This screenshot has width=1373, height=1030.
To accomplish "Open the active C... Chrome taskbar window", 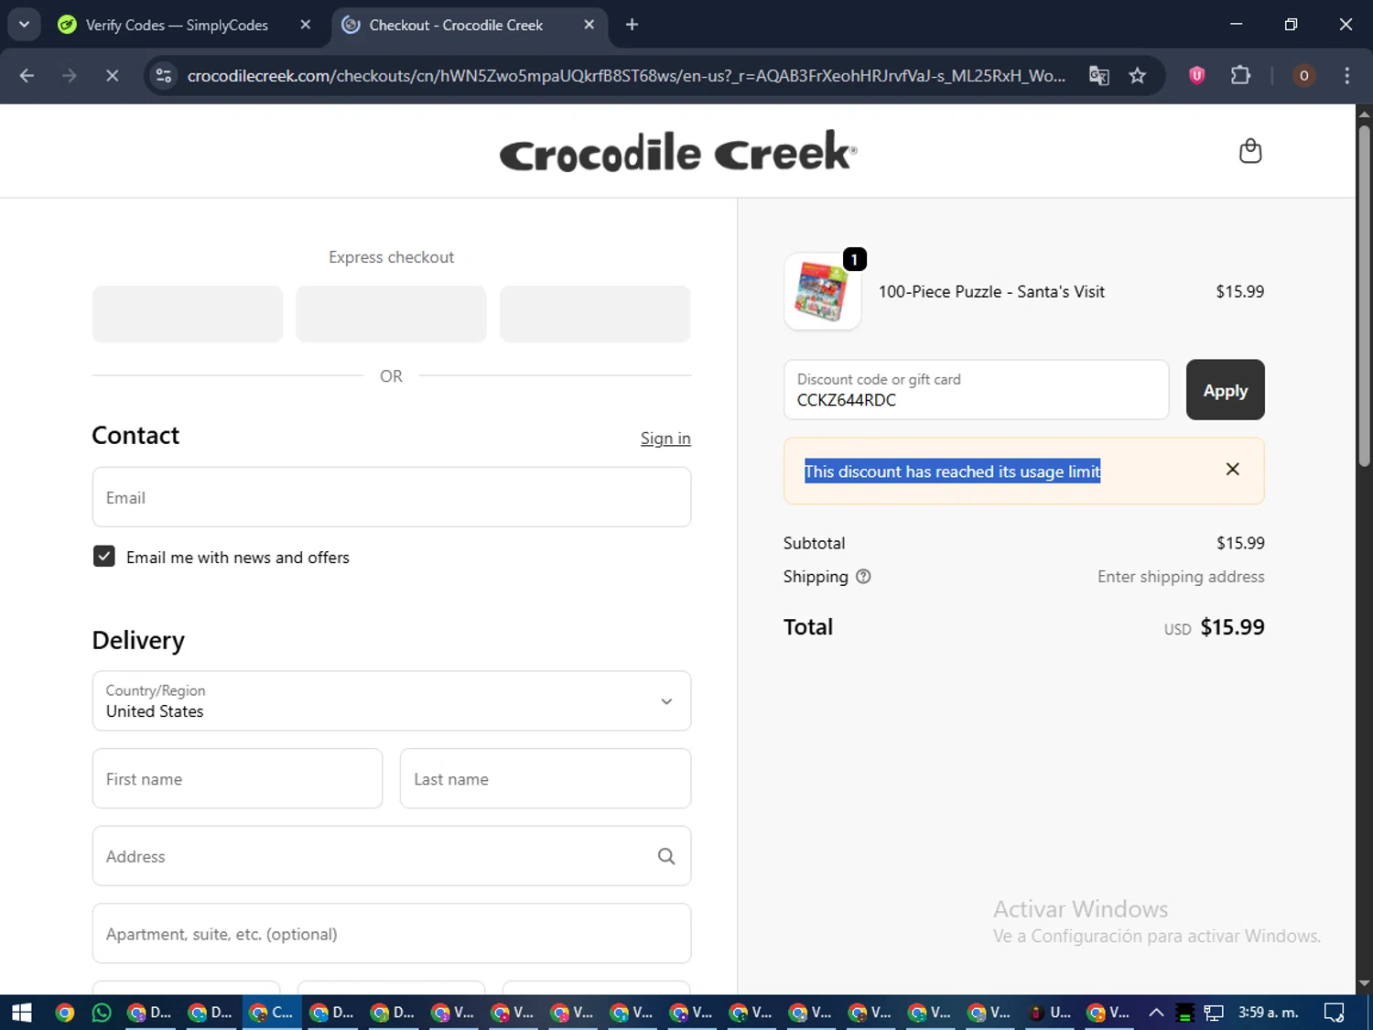I will coord(272,1013).
